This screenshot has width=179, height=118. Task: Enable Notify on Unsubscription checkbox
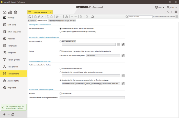pyautogui.click(x=61, y=93)
